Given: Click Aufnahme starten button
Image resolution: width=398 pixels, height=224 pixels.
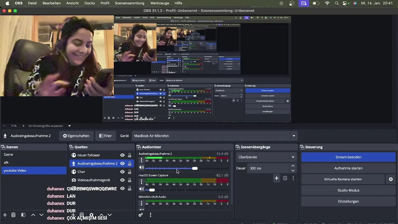Looking at the screenshot, I should [x=348, y=168].
